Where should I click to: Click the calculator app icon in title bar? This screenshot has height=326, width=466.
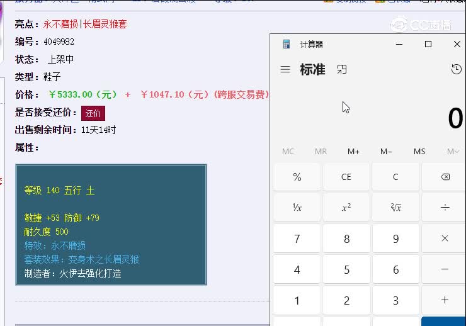286,44
